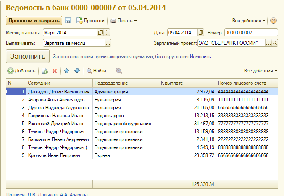This screenshot has width=284, height=196.
Task: Click the Провести toolbar button
Action: (x=90, y=21)
